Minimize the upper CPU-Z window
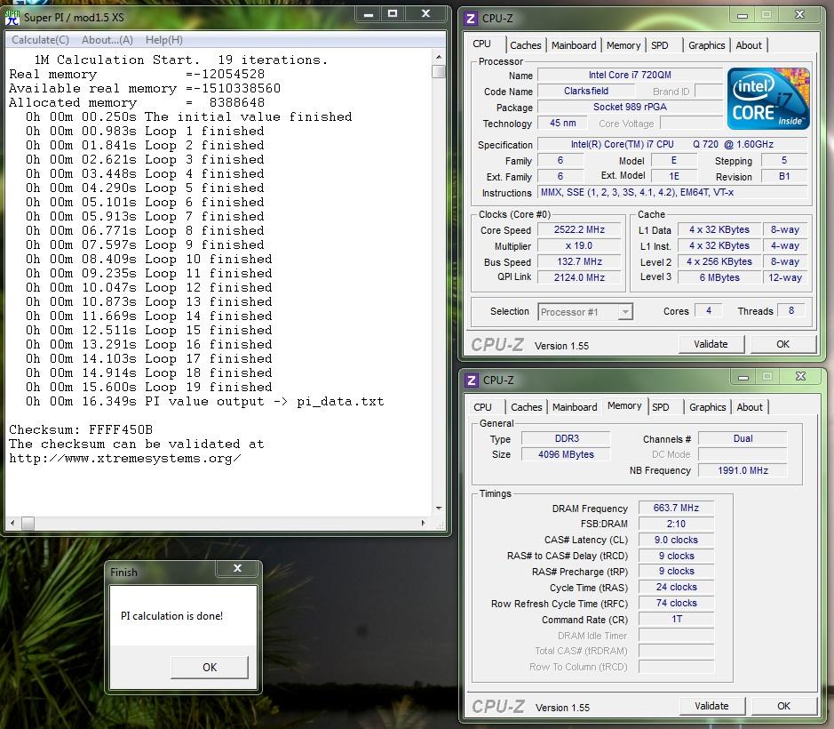Screen dimensions: 834x729 pyautogui.click(x=743, y=16)
